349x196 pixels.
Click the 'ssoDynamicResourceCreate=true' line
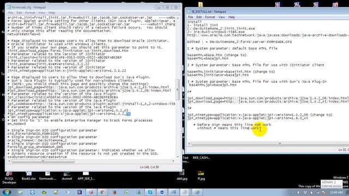pyautogui.click(x=37, y=157)
